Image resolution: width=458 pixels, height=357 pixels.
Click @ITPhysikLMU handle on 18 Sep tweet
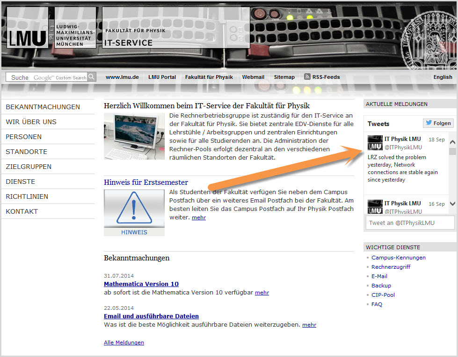tap(403, 147)
